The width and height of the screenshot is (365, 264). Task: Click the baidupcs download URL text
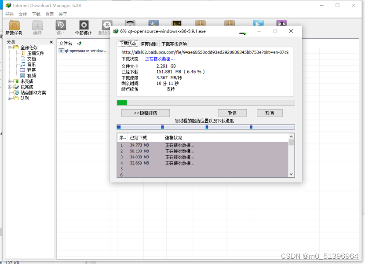(205, 52)
